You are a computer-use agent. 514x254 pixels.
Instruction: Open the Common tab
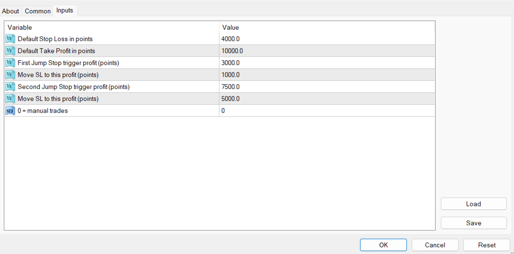click(x=38, y=11)
